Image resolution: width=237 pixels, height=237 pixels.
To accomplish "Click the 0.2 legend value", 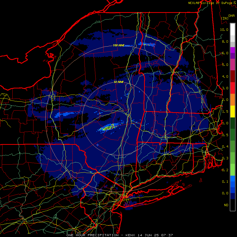I will [x=225, y=170].
